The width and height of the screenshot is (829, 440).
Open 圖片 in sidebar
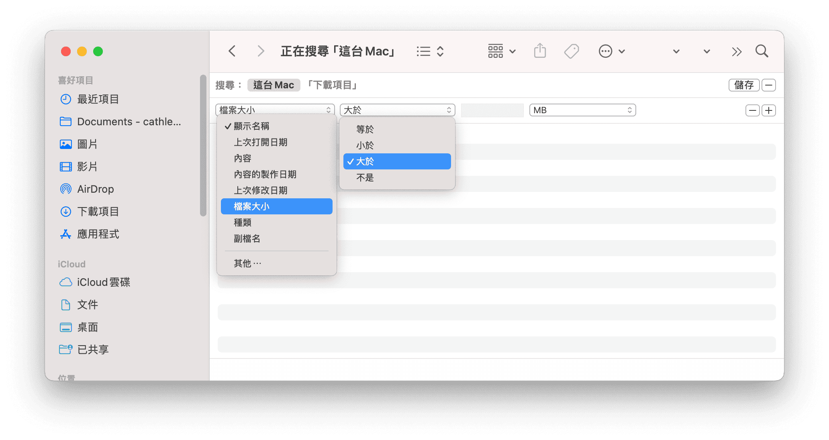tap(79, 144)
